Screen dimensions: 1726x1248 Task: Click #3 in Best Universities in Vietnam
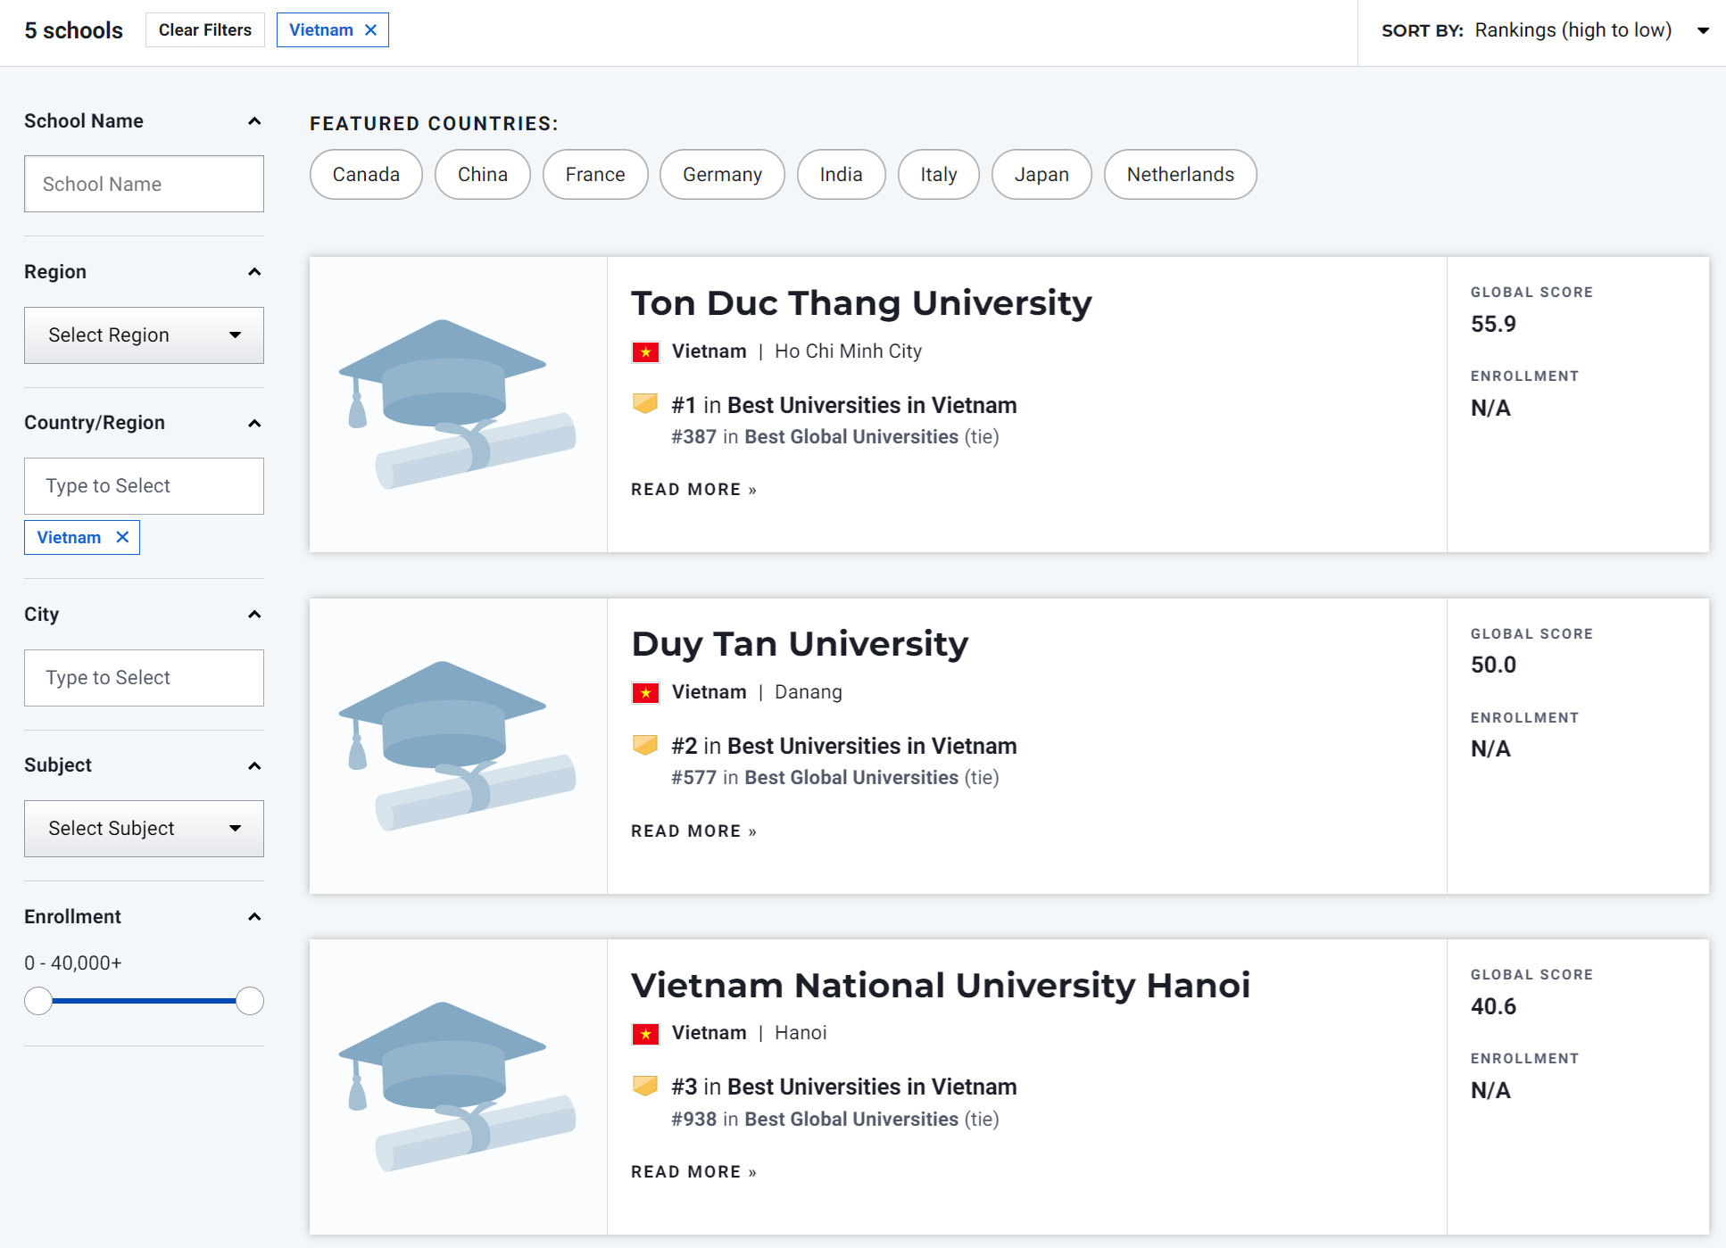pyautogui.click(x=844, y=1087)
